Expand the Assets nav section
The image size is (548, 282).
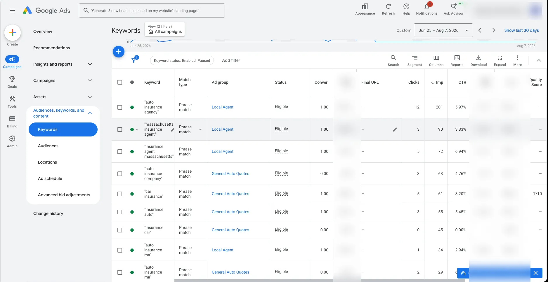(x=90, y=97)
